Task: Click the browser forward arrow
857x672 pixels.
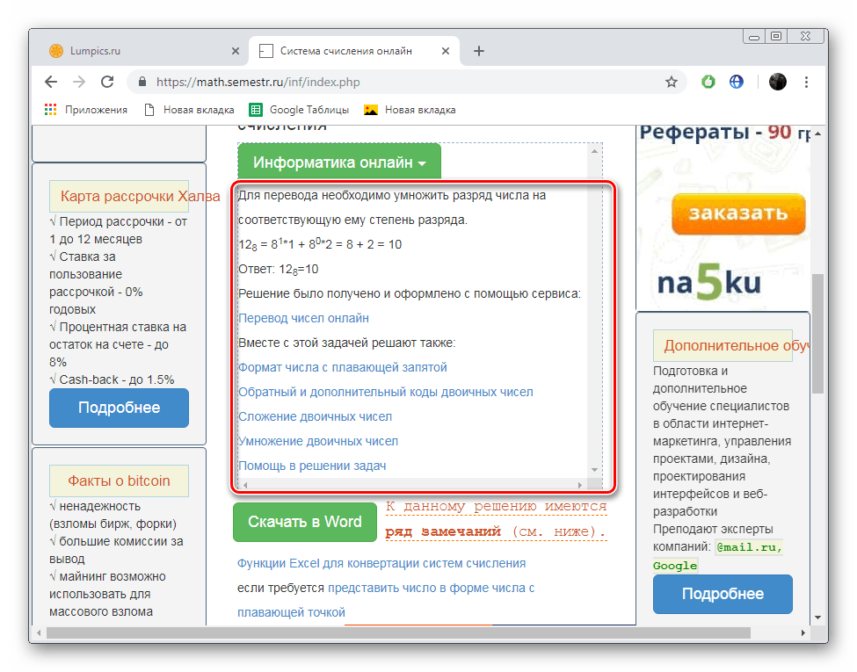Action: [x=79, y=82]
